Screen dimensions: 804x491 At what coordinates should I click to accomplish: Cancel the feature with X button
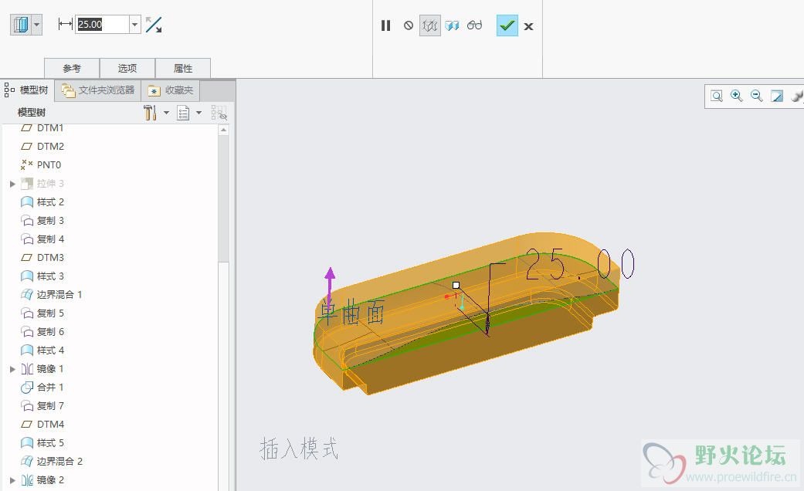[x=528, y=26]
